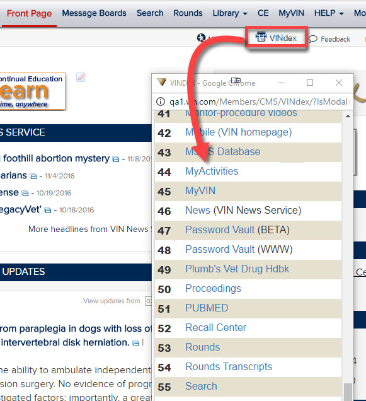Open the CE navigation item
The width and height of the screenshot is (366, 401).
click(x=263, y=13)
